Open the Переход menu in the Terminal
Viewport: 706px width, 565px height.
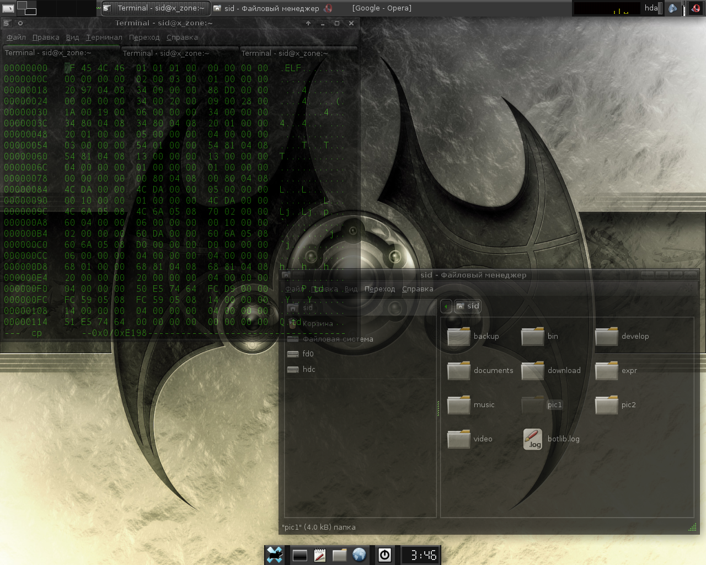pos(145,38)
